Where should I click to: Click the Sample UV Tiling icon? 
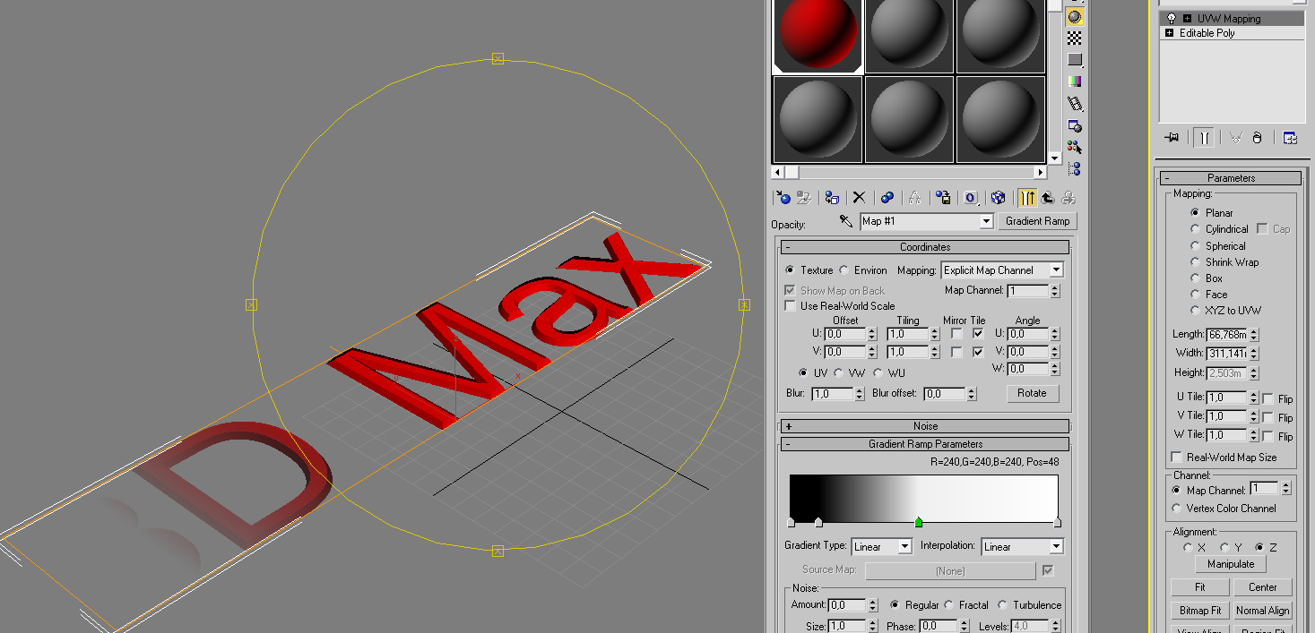pos(1074,60)
